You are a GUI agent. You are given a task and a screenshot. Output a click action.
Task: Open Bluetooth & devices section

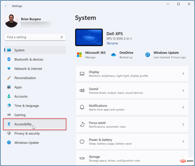[35, 59]
